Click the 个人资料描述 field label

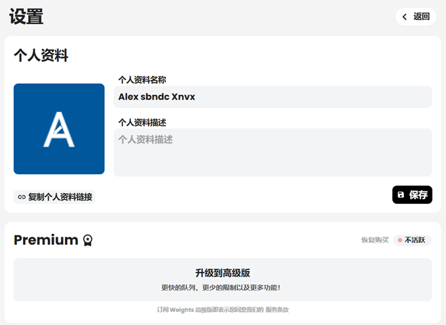pyautogui.click(x=142, y=122)
